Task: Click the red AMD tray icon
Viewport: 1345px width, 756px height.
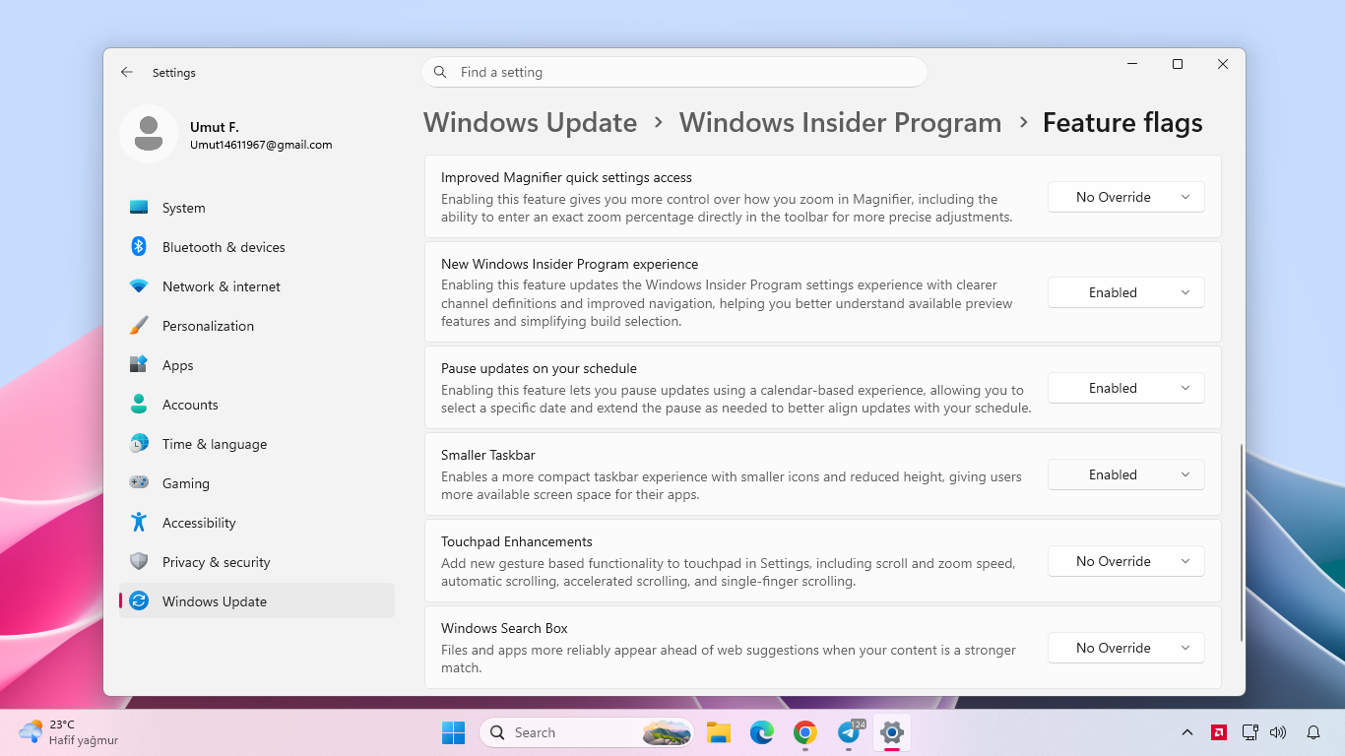Action: (x=1219, y=732)
